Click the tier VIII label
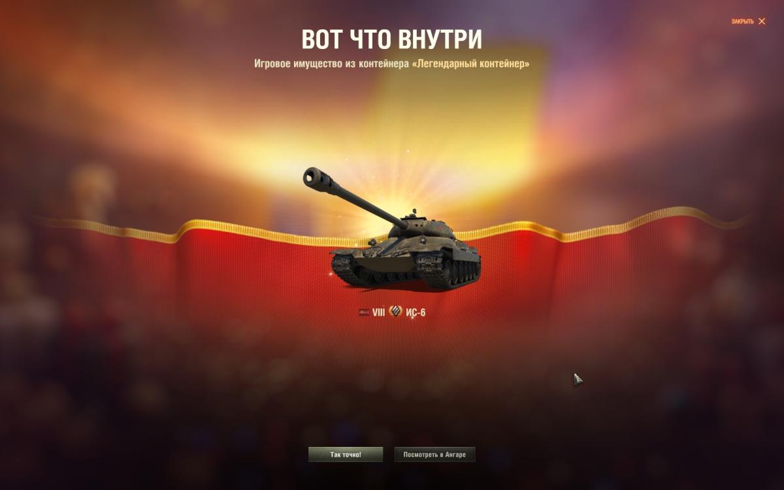Viewport: 784px width, 490px height. 379,312
